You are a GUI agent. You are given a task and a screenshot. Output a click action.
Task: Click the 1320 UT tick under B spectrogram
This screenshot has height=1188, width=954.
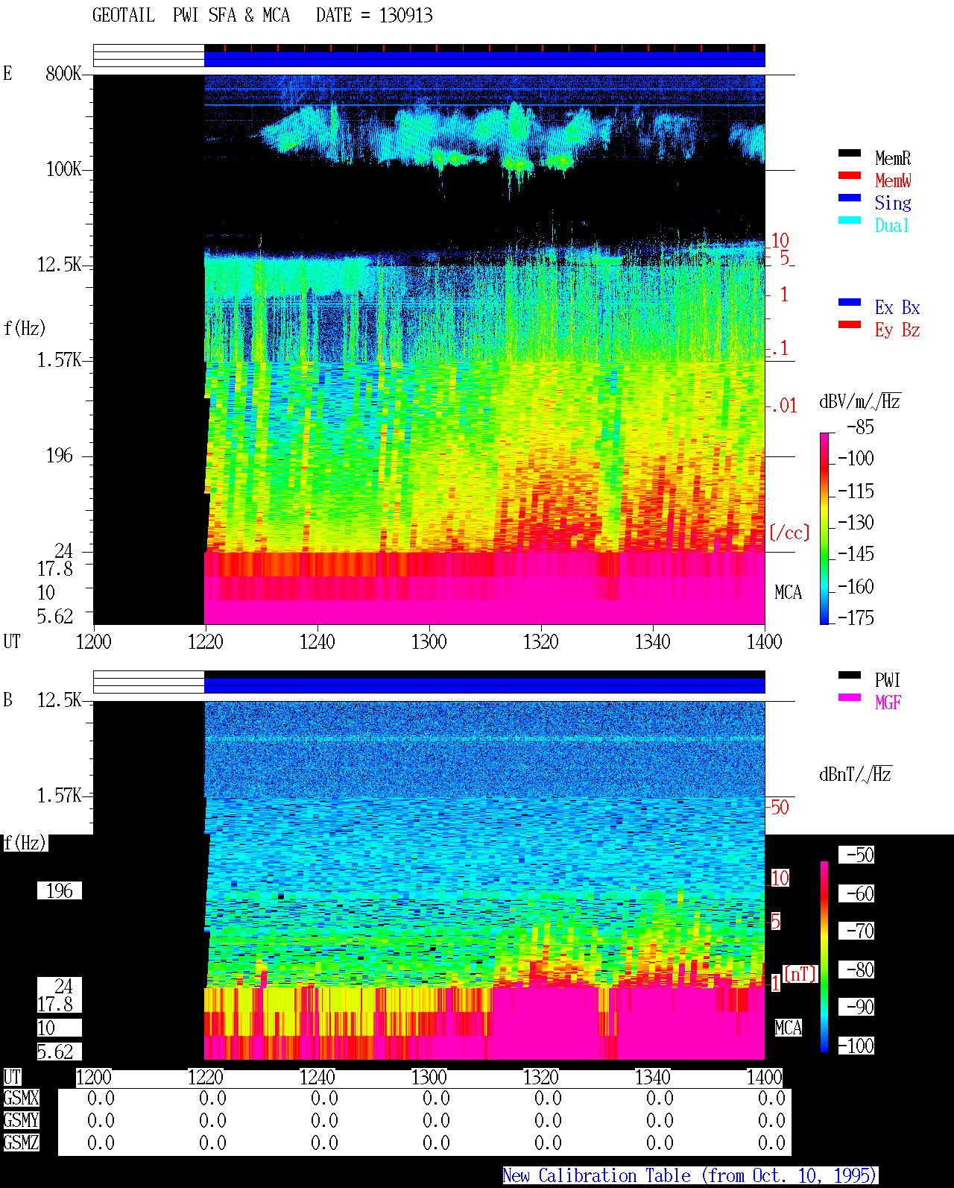click(x=540, y=1077)
